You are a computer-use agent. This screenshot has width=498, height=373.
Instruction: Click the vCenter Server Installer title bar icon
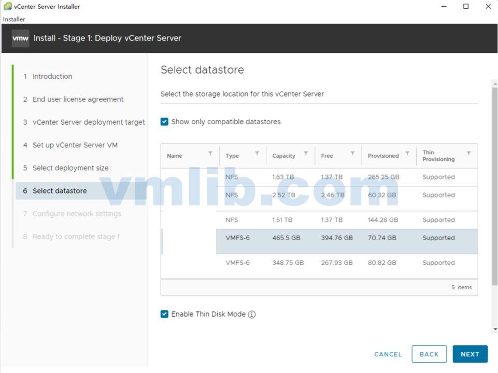[8, 6]
